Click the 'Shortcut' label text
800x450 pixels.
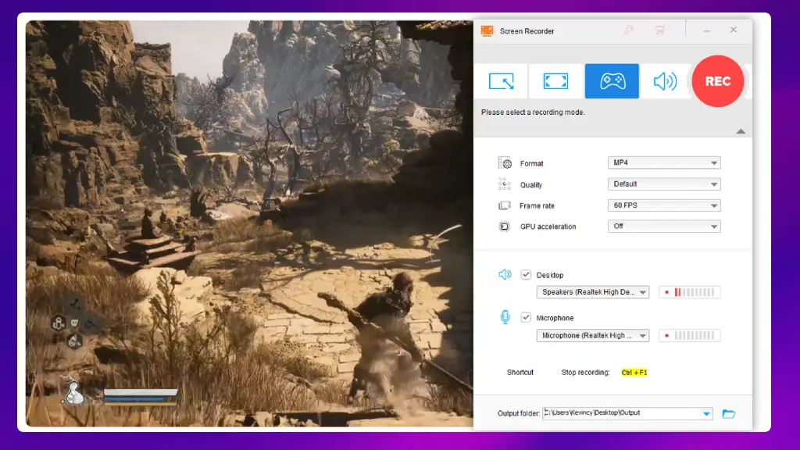point(520,373)
